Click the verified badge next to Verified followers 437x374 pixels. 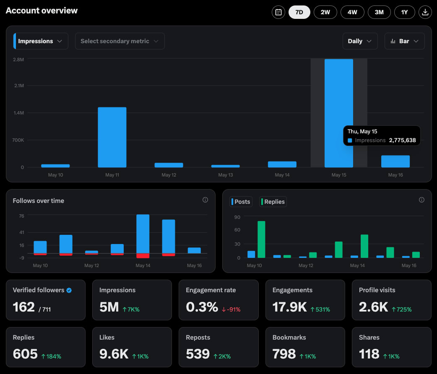point(69,291)
